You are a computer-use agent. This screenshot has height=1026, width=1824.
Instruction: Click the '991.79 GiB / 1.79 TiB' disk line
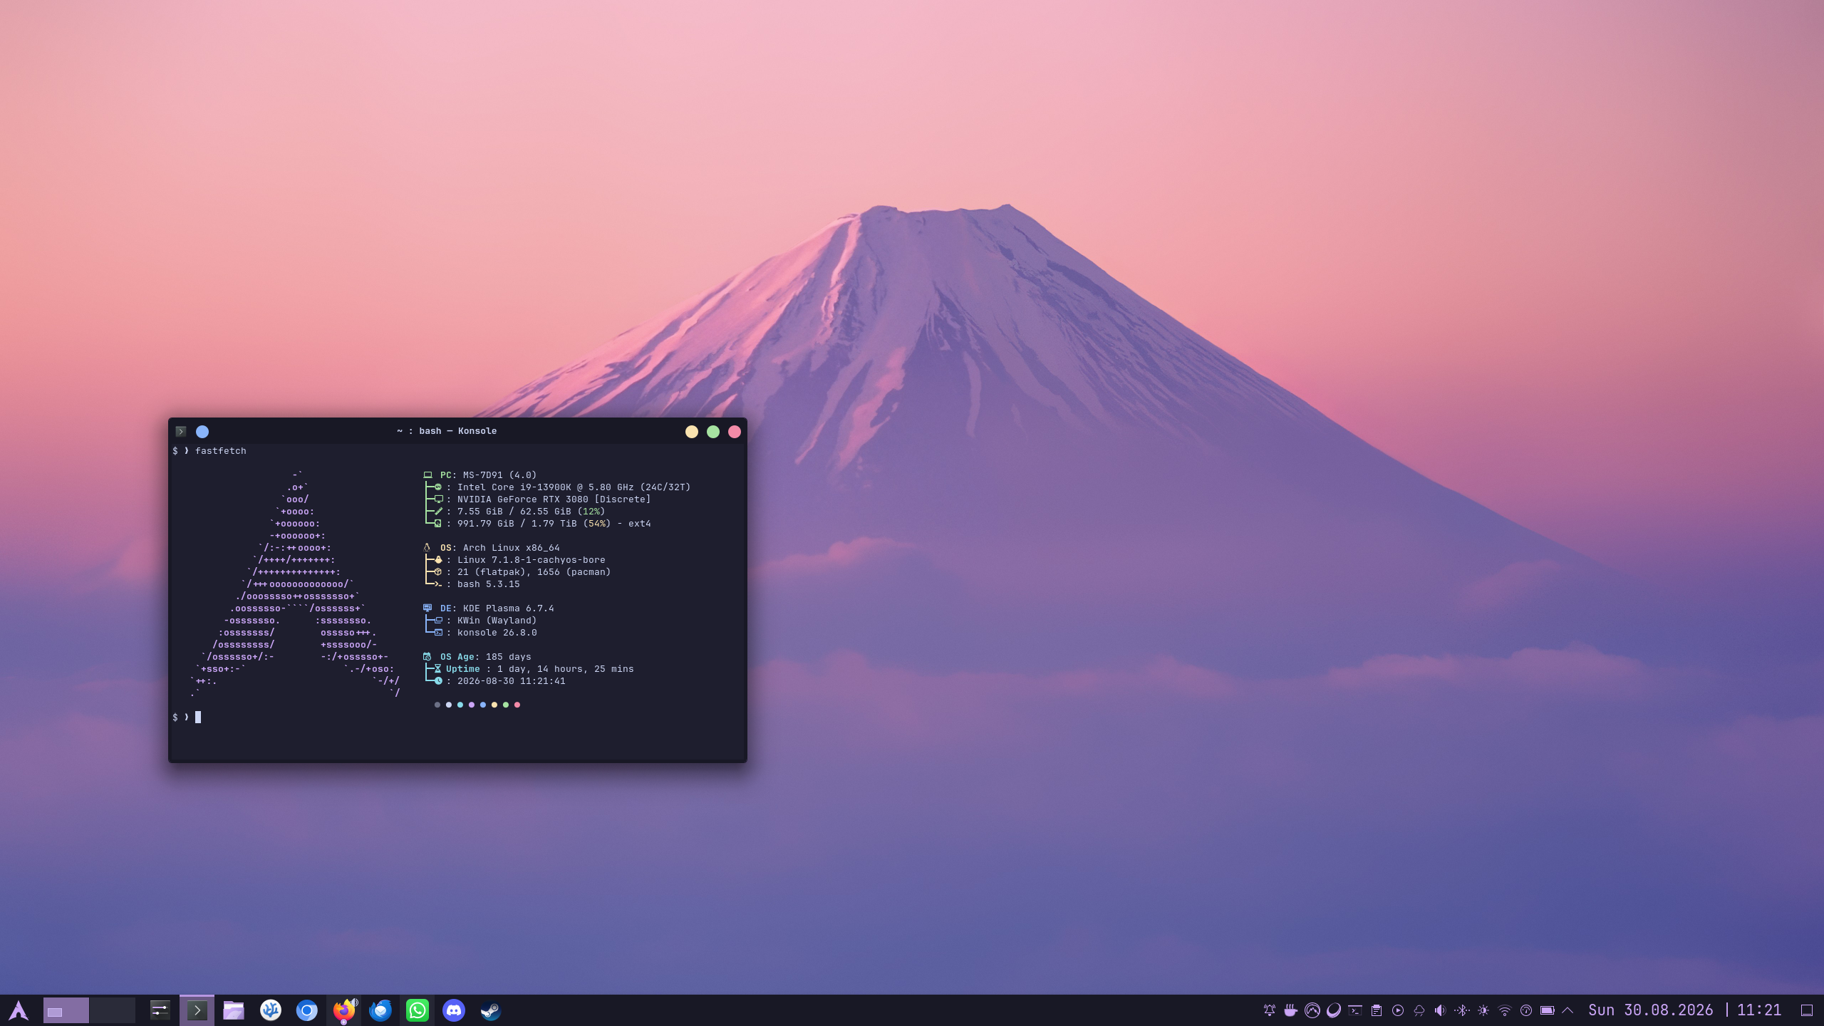point(538,524)
